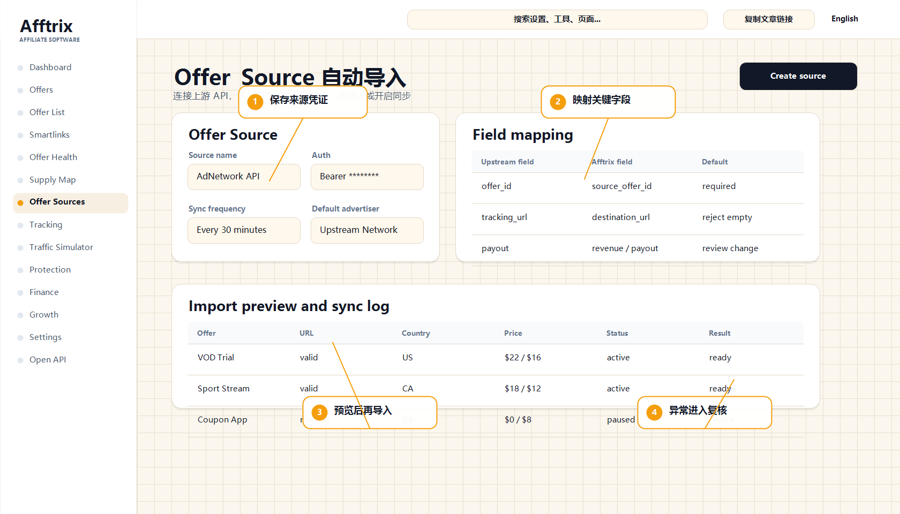
Task: Open the Default advertiser Upstream Network field
Action: (367, 230)
